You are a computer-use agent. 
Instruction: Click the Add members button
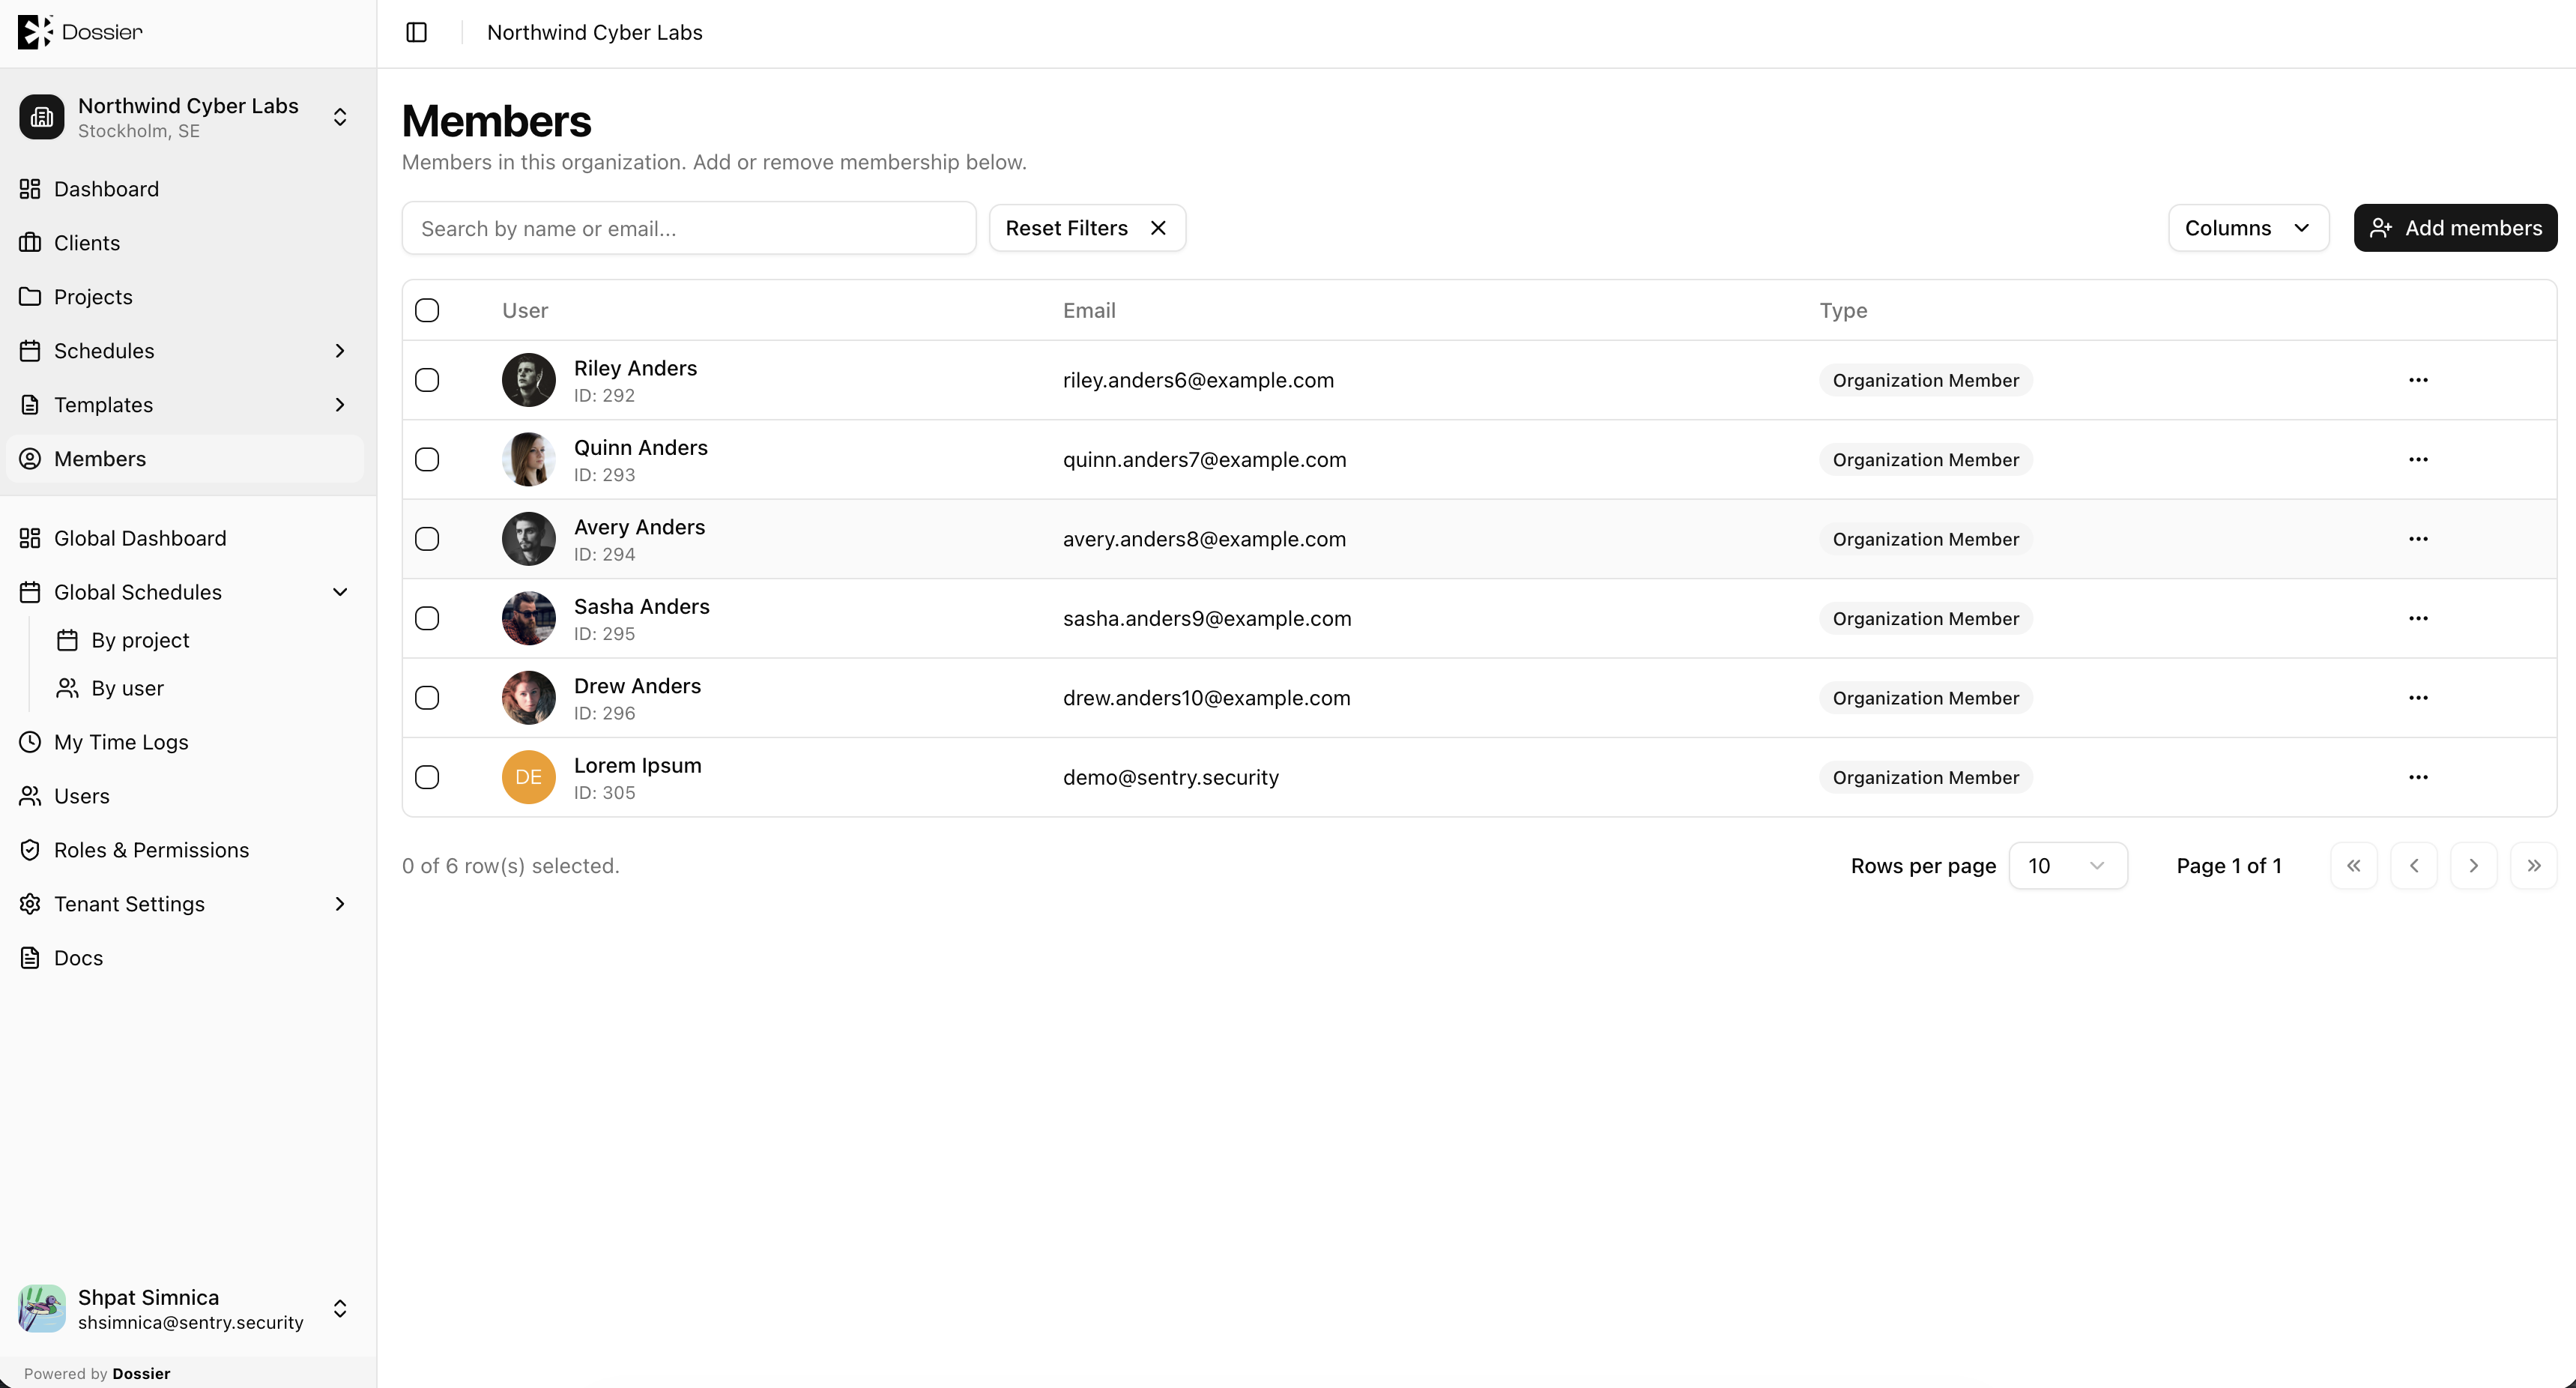2455,228
